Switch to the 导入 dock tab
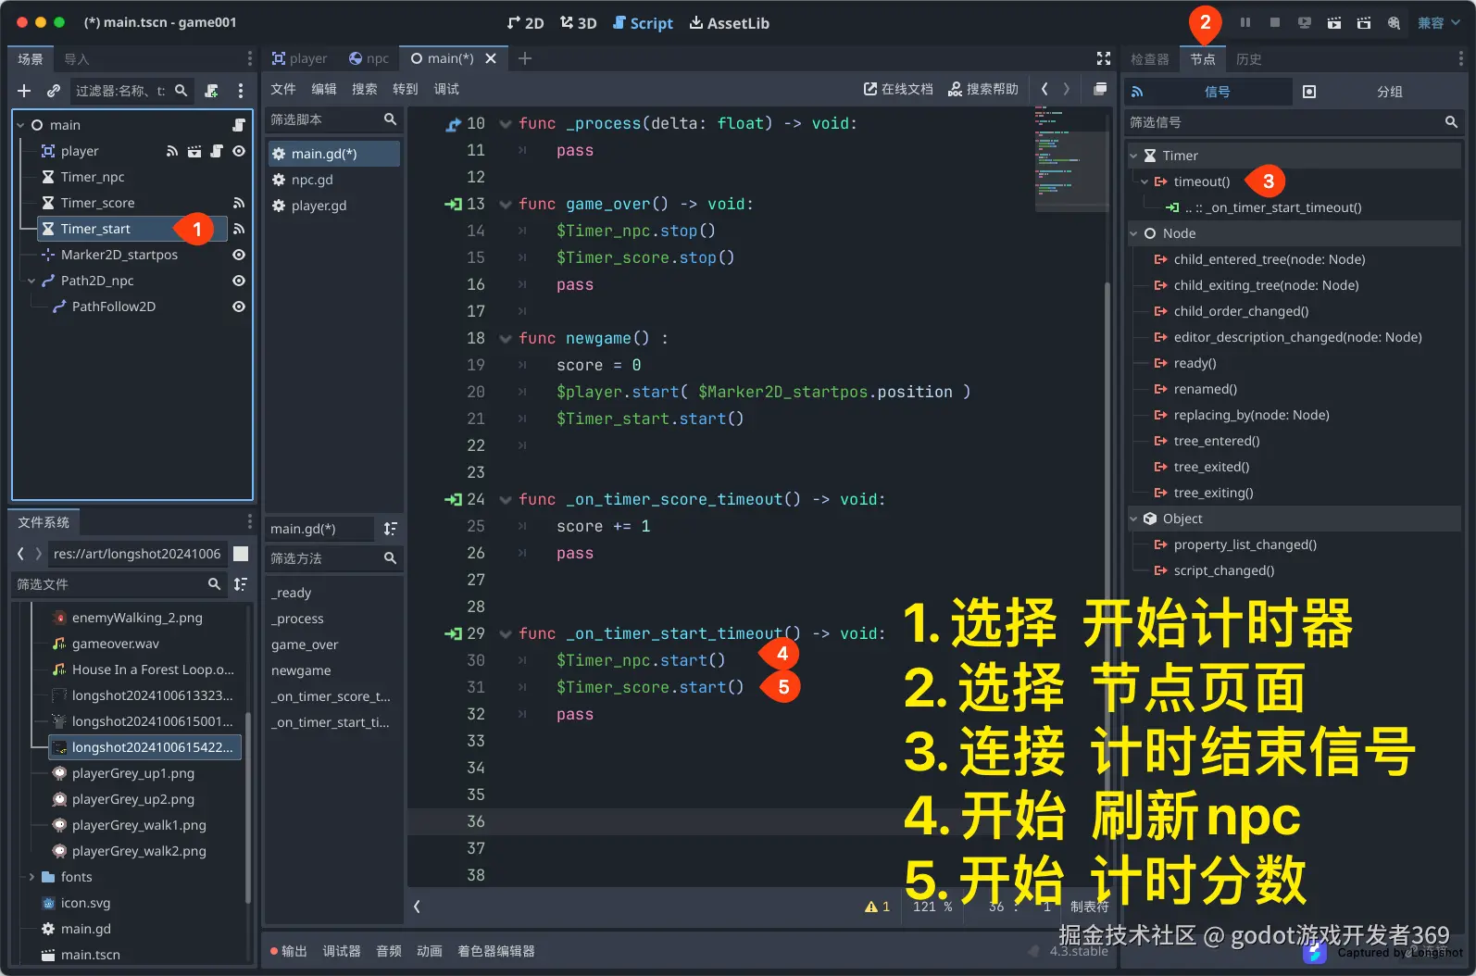 coord(77,59)
